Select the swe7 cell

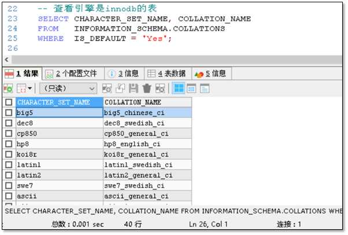[x=60, y=186]
